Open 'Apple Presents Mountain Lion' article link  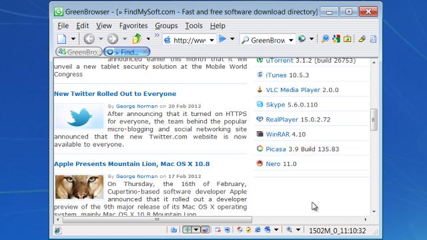tap(132, 164)
